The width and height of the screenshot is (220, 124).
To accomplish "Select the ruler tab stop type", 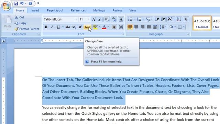I will pyautogui.click(x=3, y=41).
